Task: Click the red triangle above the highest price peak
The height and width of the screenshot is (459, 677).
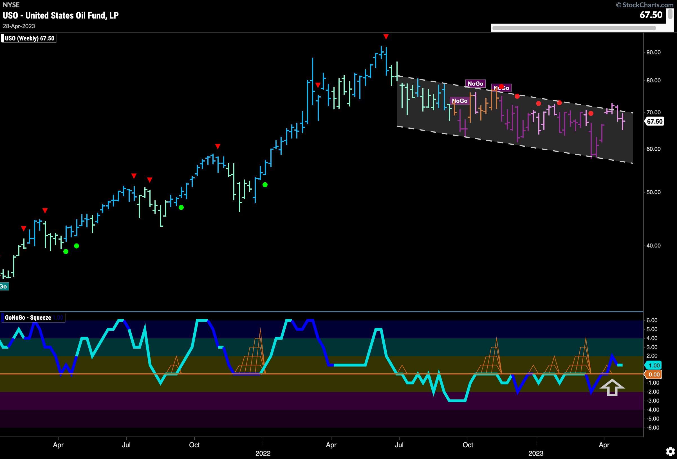Action: coord(386,37)
